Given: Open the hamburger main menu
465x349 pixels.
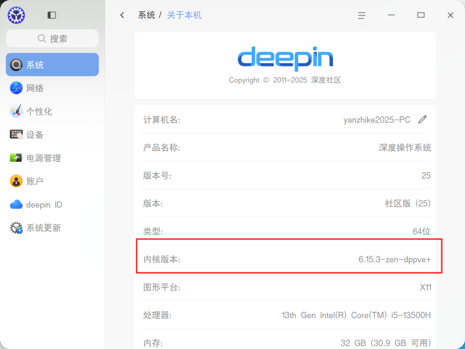Looking at the screenshot, I should coord(361,15).
